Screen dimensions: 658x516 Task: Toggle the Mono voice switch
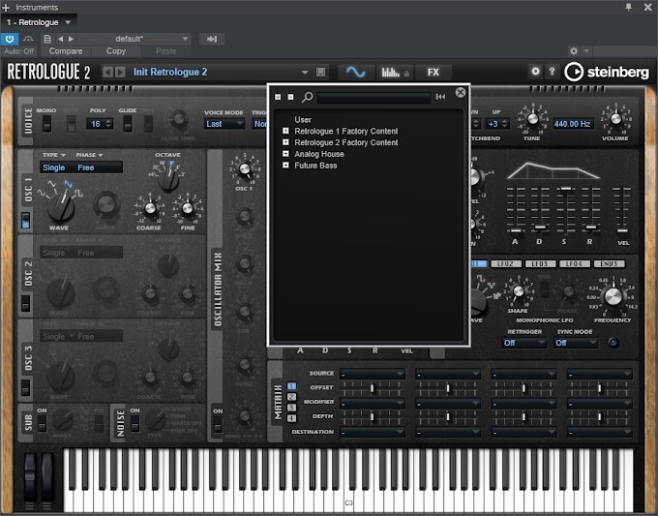pos(46,124)
